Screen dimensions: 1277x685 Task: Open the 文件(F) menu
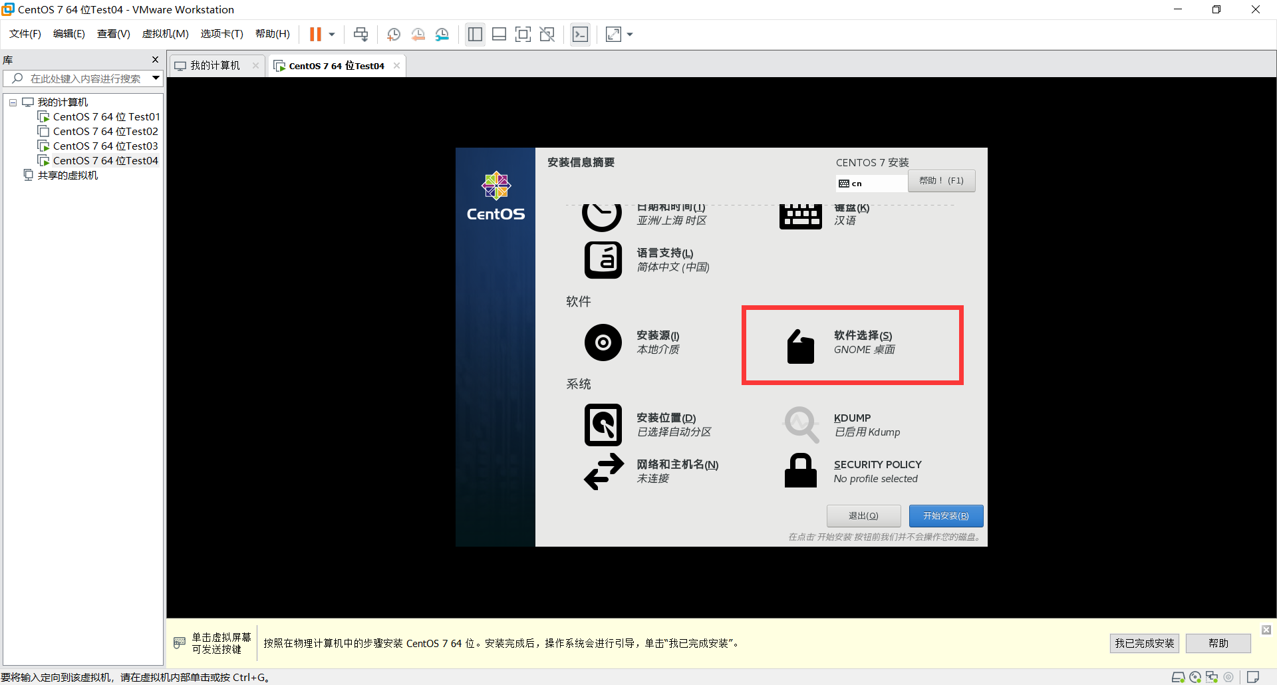[x=25, y=34]
